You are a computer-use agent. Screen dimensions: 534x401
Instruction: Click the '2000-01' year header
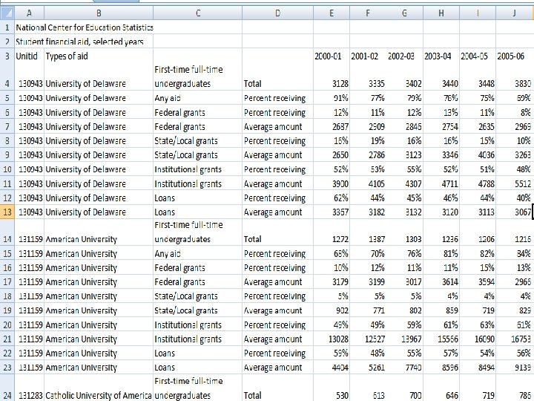[328, 56]
